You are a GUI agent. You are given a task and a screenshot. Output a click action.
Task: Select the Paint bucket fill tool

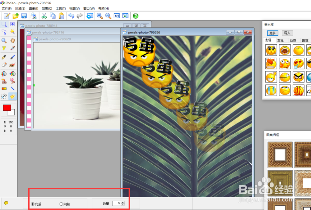tap(4, 74)
